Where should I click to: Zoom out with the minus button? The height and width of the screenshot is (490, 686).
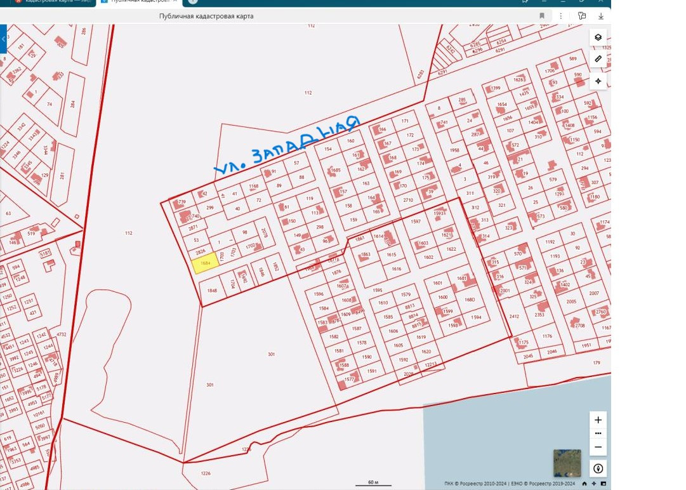click(x=598, y=447)
